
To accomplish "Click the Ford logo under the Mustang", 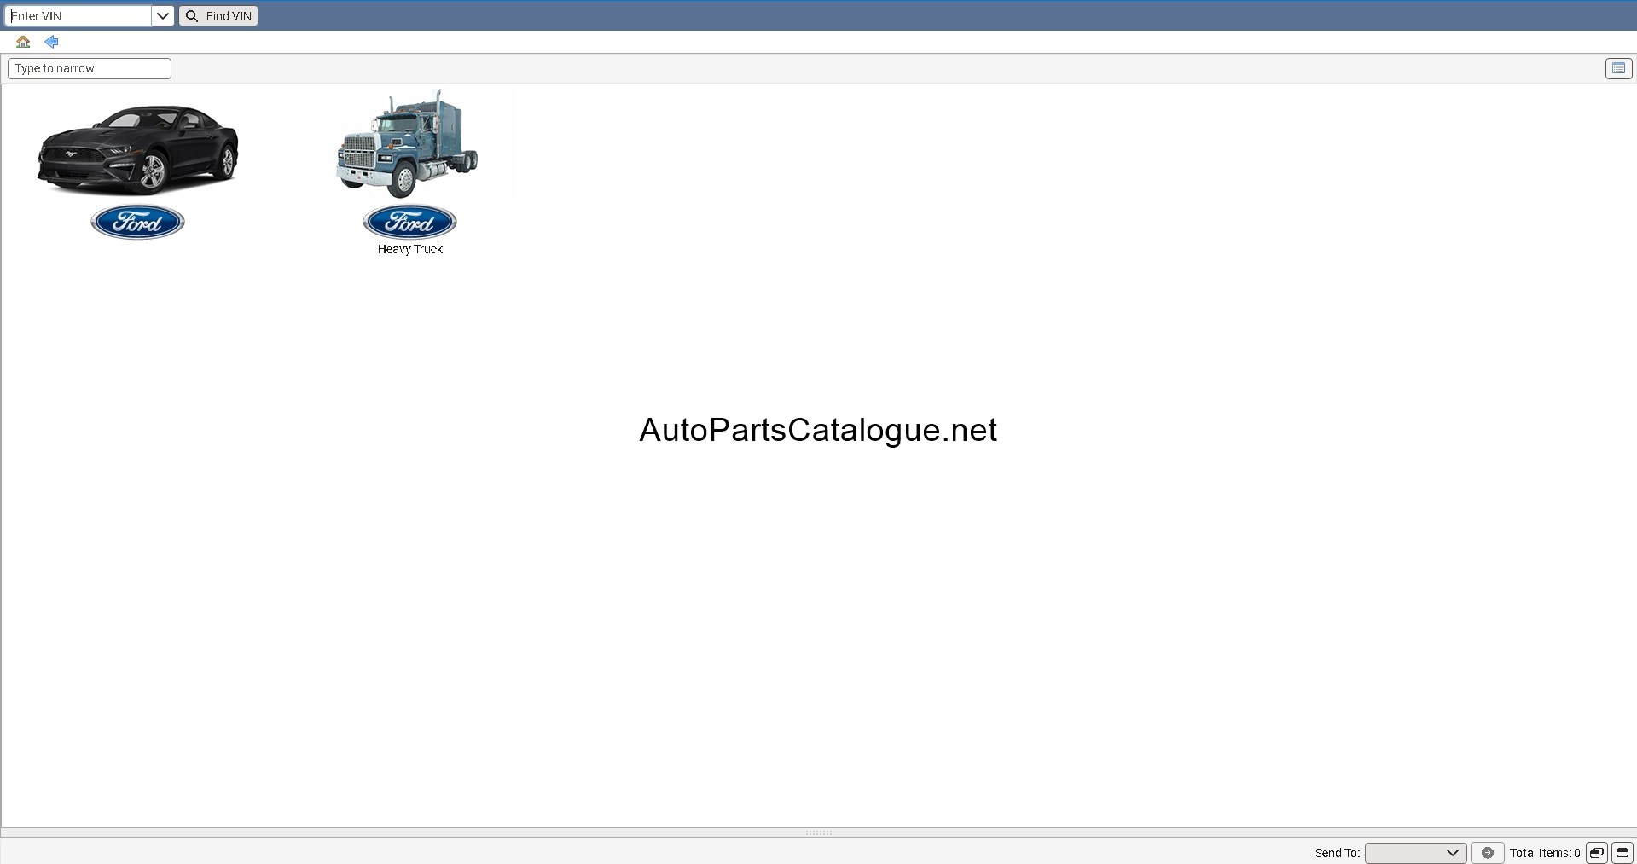I will point(137,223).
